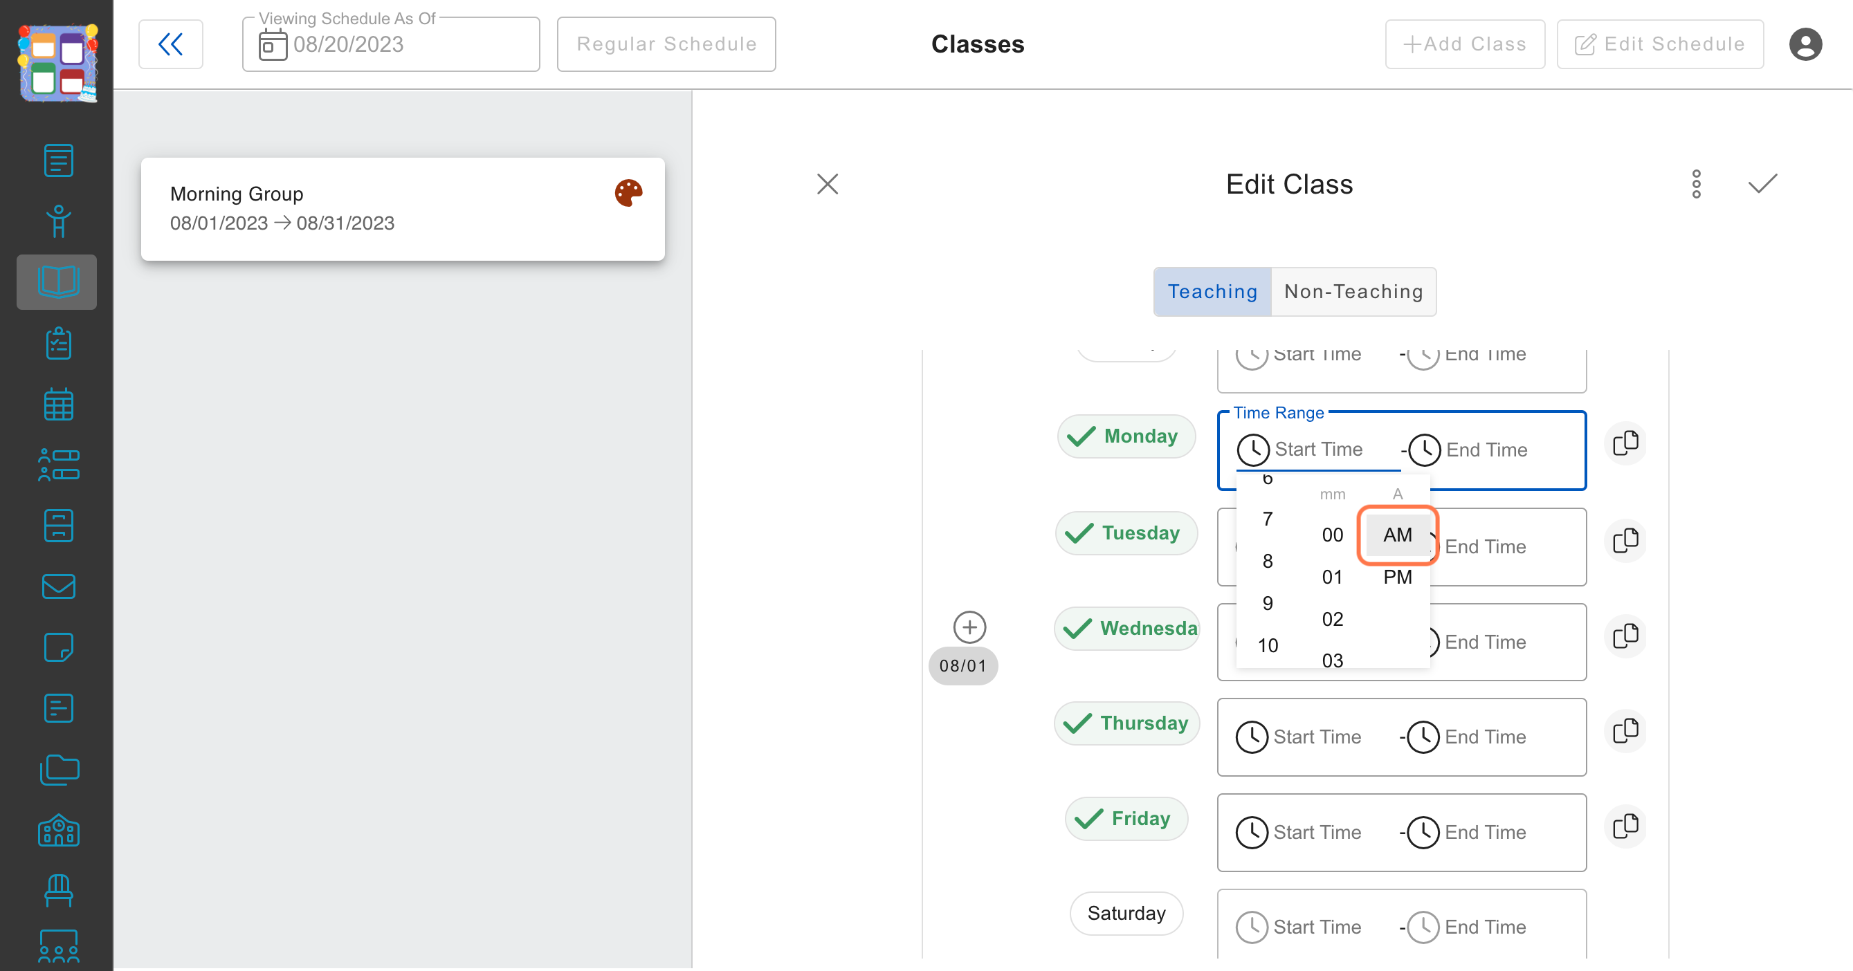Enable the Saturday day chip
Image resolution: width=1853 pixels, height=971 pixels.
(1126, 914)
